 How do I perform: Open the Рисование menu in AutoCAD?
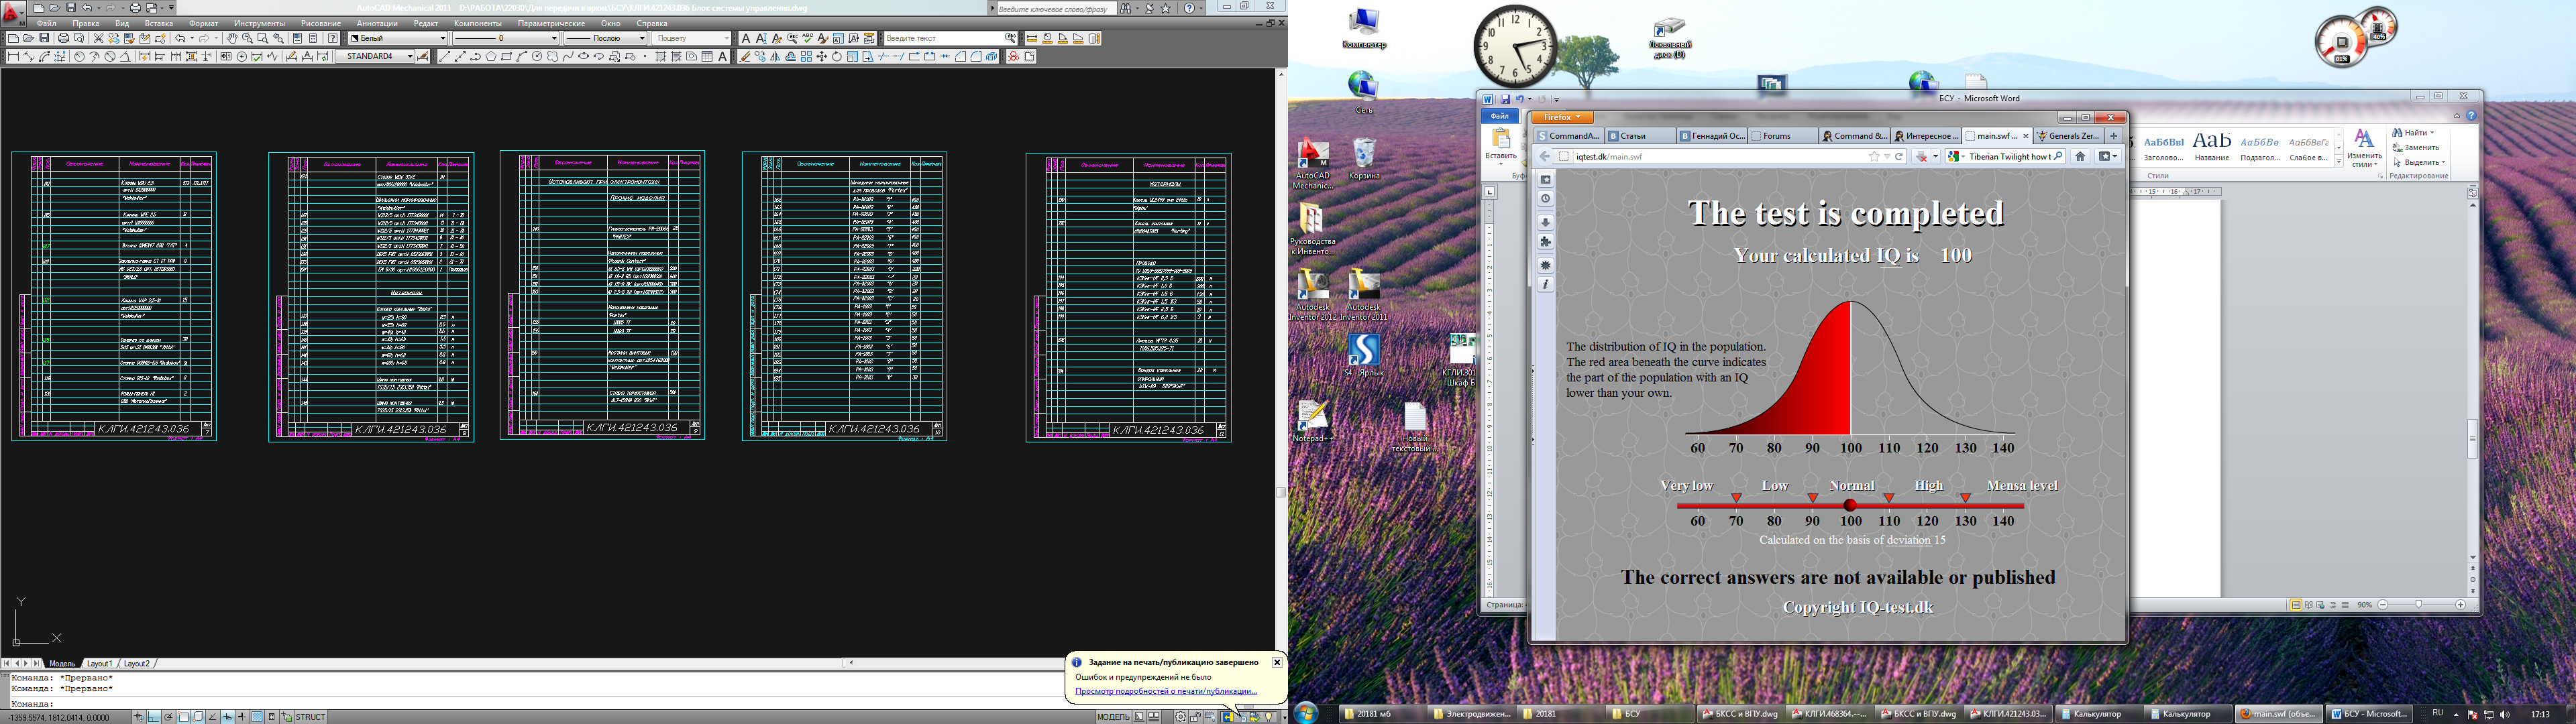click(320, 23)
